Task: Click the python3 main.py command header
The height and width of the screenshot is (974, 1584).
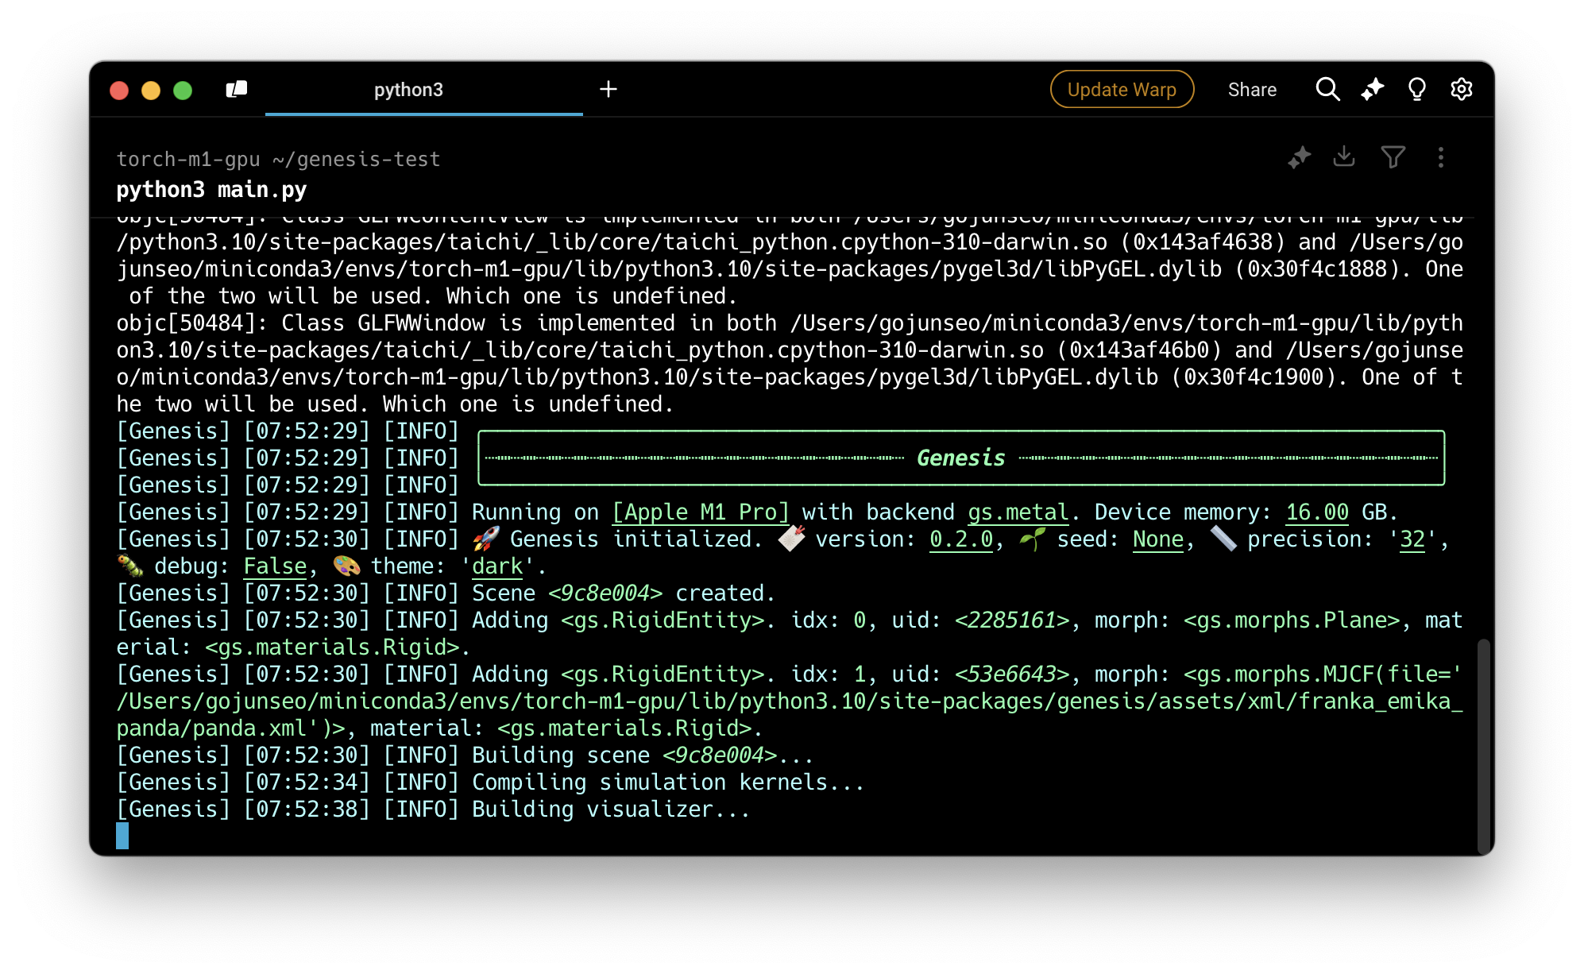Action: click(x=211, y=190)
